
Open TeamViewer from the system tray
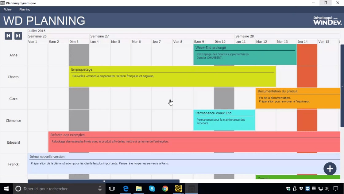(x=308, y=188)
